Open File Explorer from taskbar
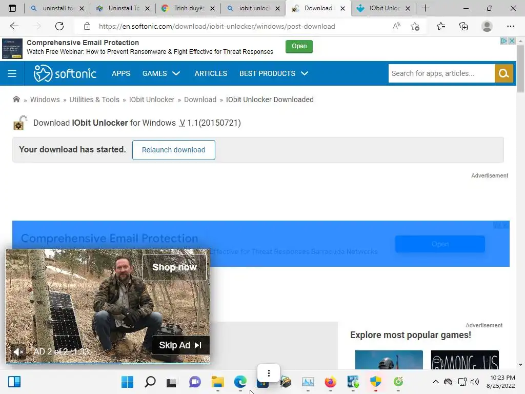This screenshot has height=394, width=525. click(x=217, y=382)
